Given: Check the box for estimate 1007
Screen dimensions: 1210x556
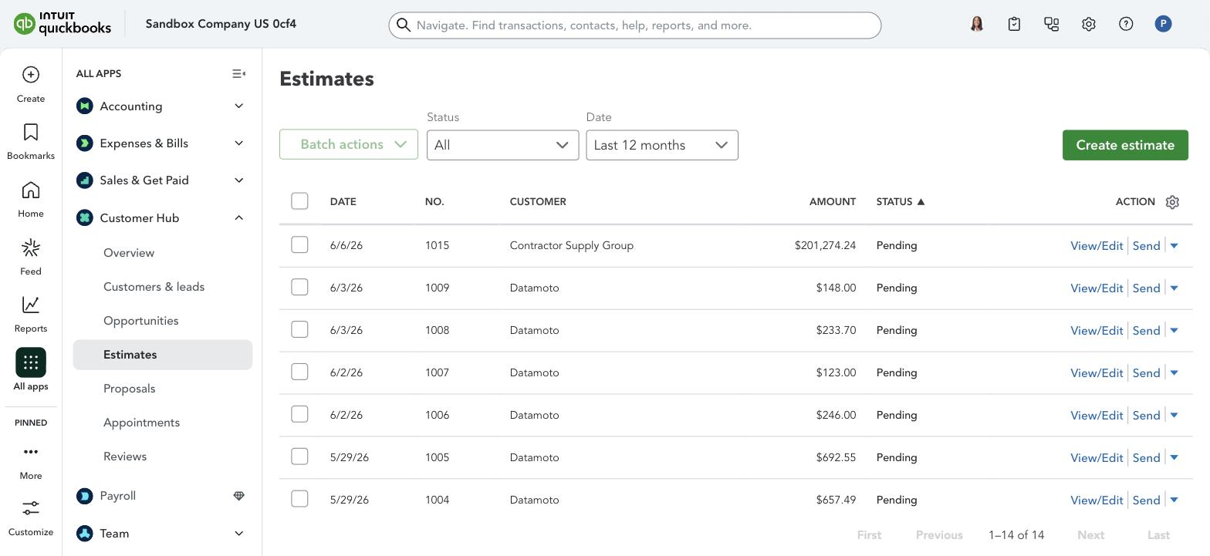Looking at the screenshot, I should [299, 372].
